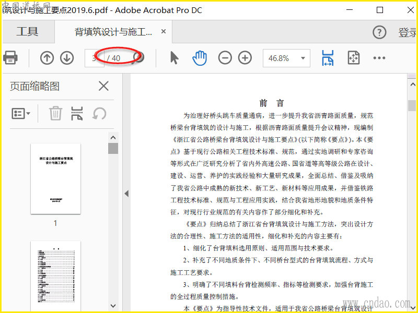
Task: Go to next page with down arrow
Action: [66, 58]
